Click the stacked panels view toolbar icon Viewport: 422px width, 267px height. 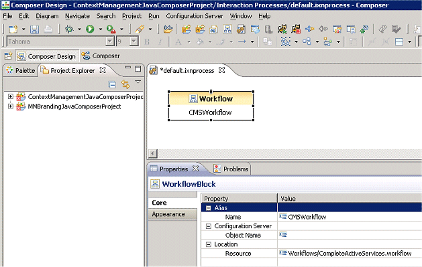(399, 41)
